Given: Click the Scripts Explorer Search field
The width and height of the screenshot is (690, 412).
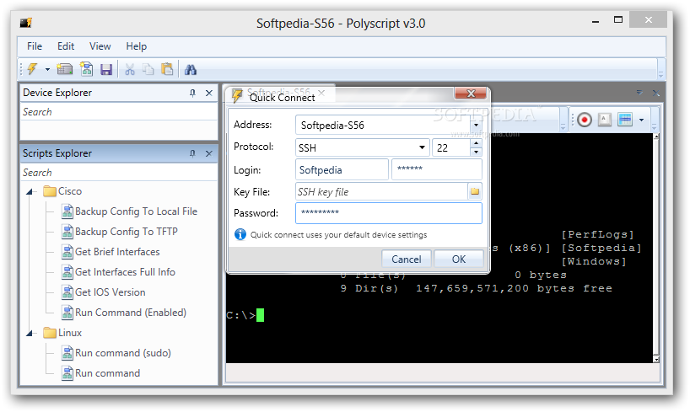Looking at the screenshot, I should pyautogui.click(x=119, y=173).
